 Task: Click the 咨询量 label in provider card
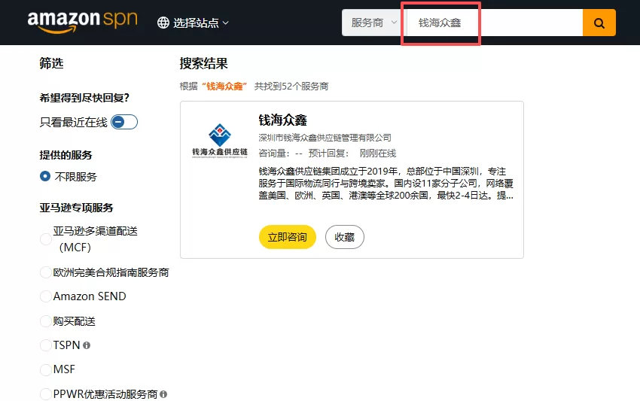click(x=273, y=153)
